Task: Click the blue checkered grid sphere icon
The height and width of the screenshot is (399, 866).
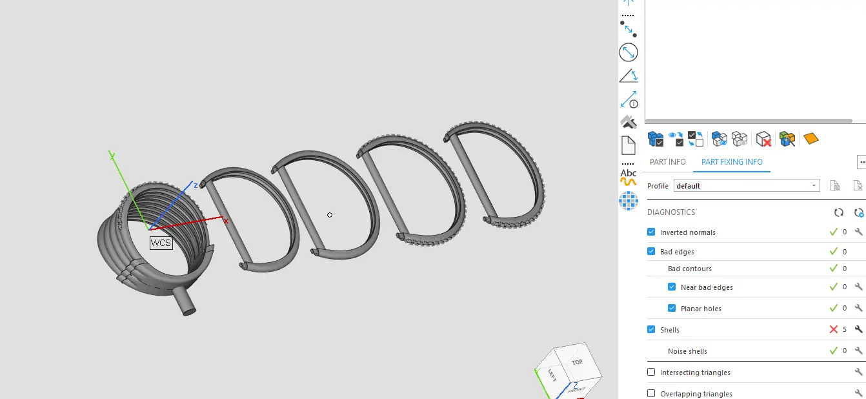Action: (x=629, y=201)
